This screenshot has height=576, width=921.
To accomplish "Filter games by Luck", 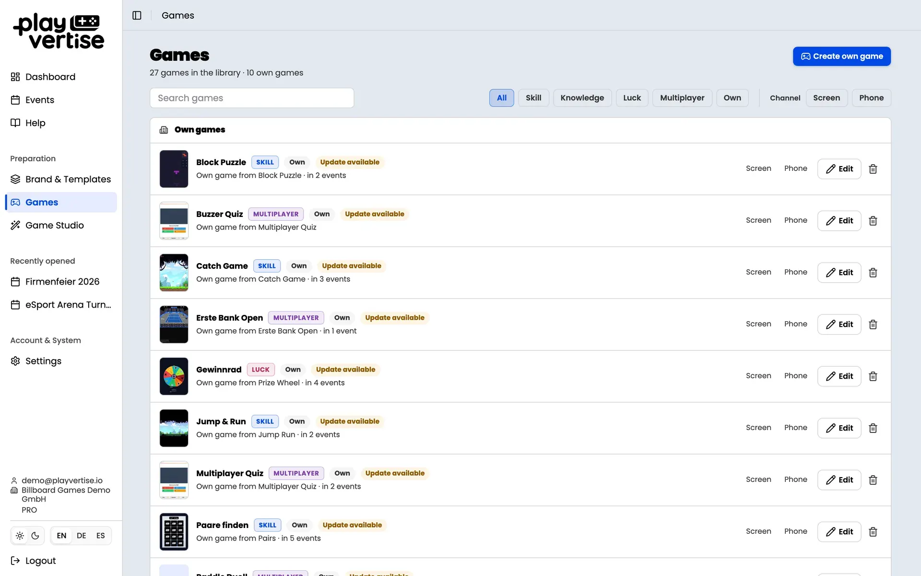I will tap(632, 98).
